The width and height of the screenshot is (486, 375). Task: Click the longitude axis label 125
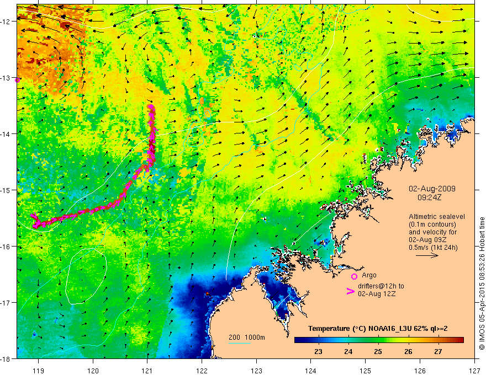tap(366, 371)
